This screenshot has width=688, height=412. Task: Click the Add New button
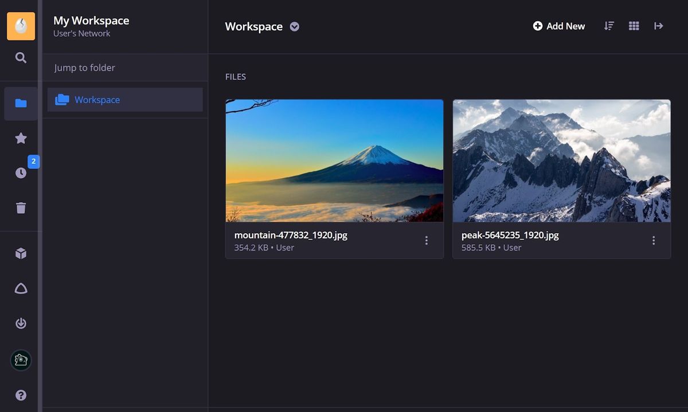tap(559, 26)
